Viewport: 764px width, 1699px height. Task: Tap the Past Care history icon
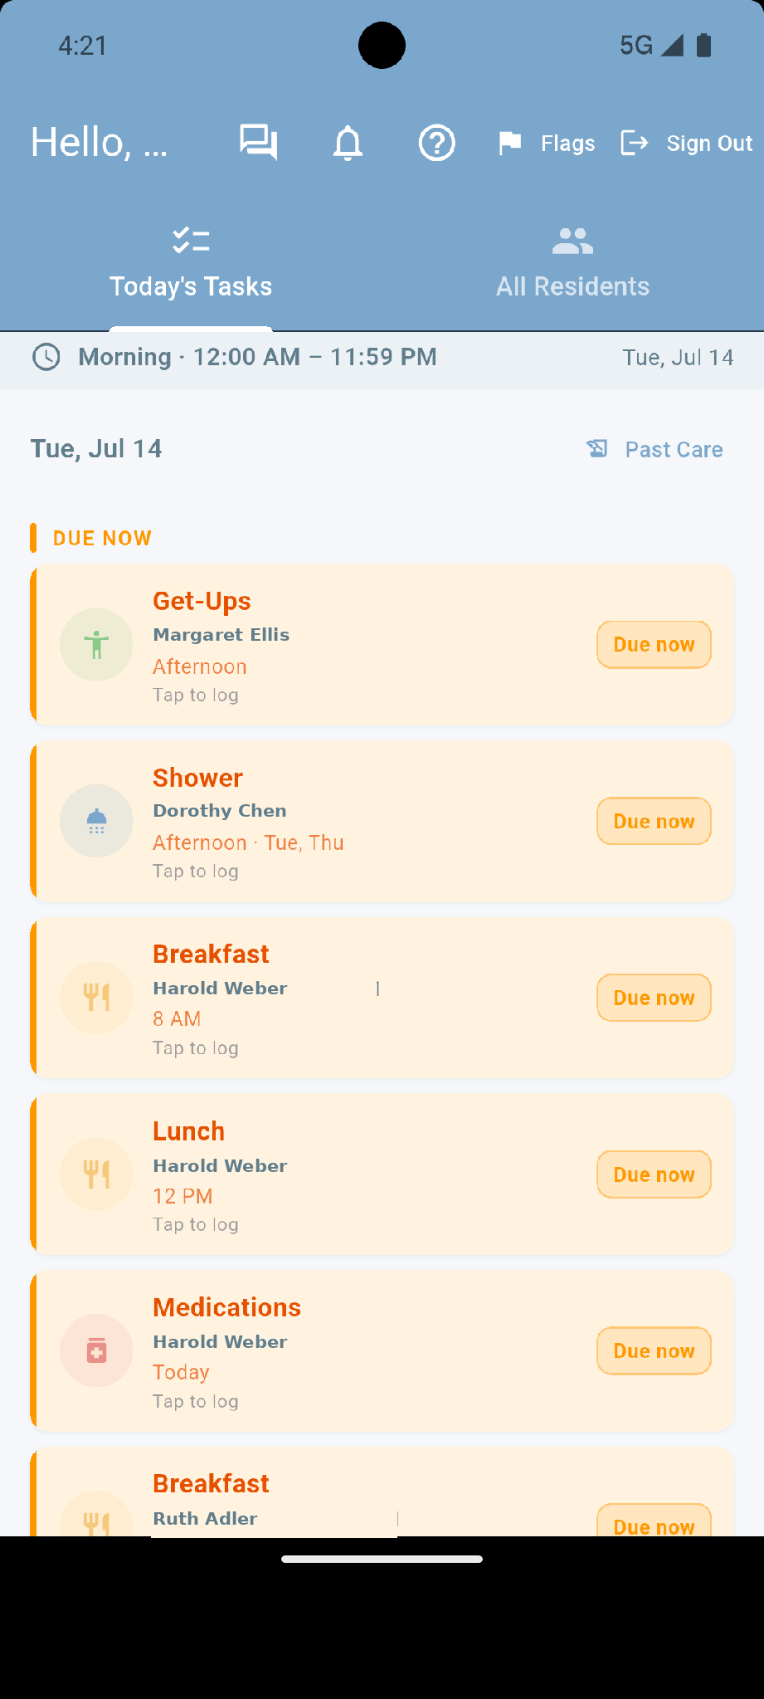(597, 449)
